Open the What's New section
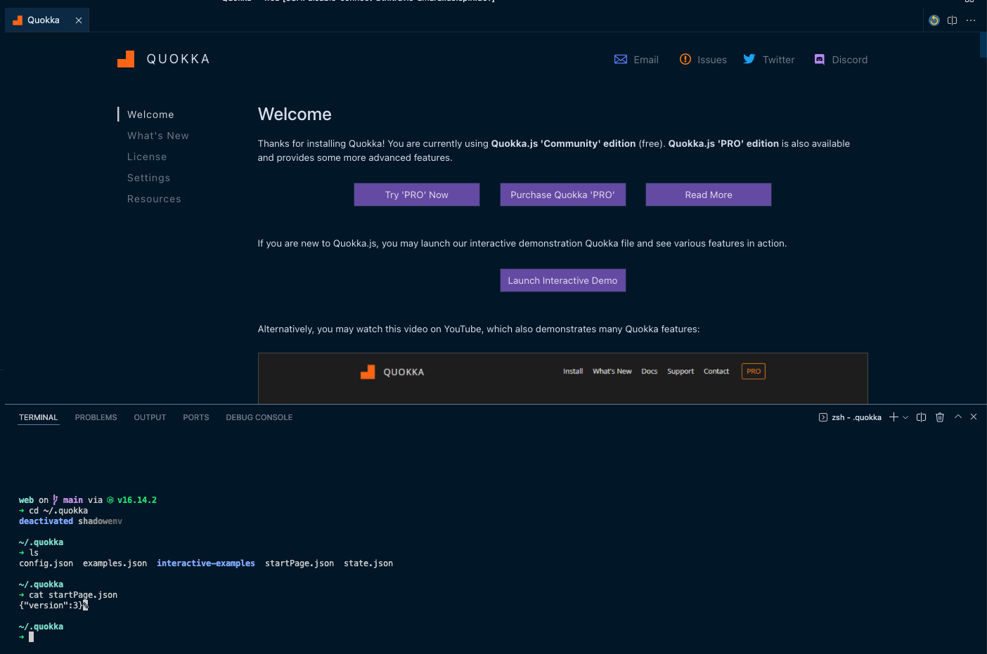 point(157,135)
